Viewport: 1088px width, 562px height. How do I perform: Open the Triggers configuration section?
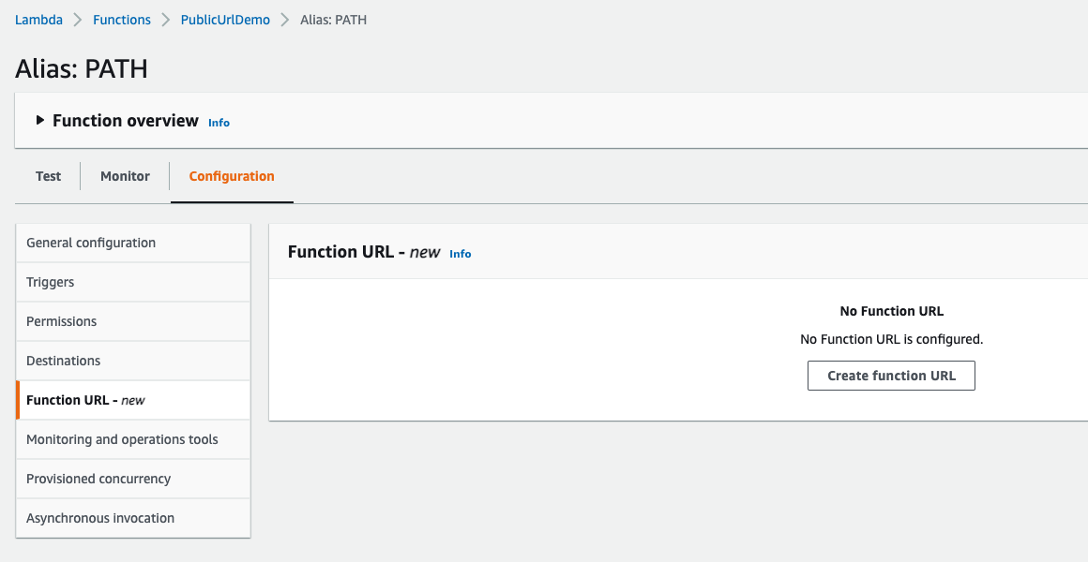[50, 282]
